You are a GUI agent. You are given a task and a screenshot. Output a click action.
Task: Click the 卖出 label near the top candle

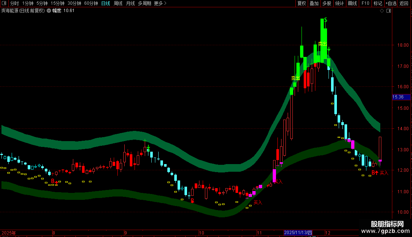[322, 44]
